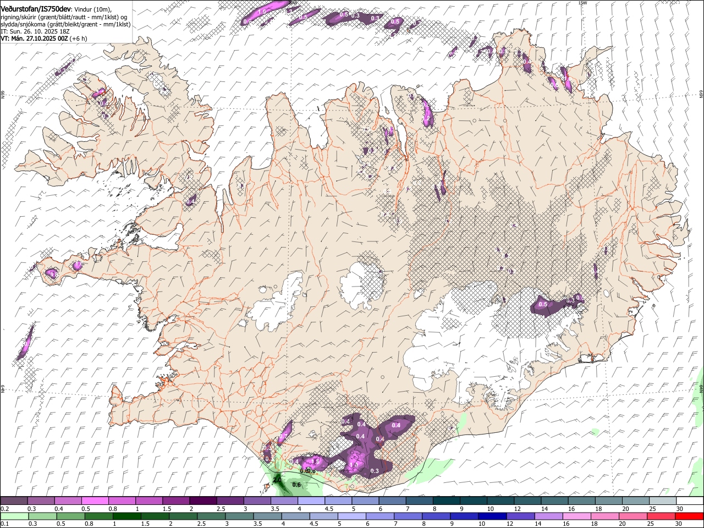
Task: Pick the bright red swatch starting at 30, bottom legend row
Action: 689,516
